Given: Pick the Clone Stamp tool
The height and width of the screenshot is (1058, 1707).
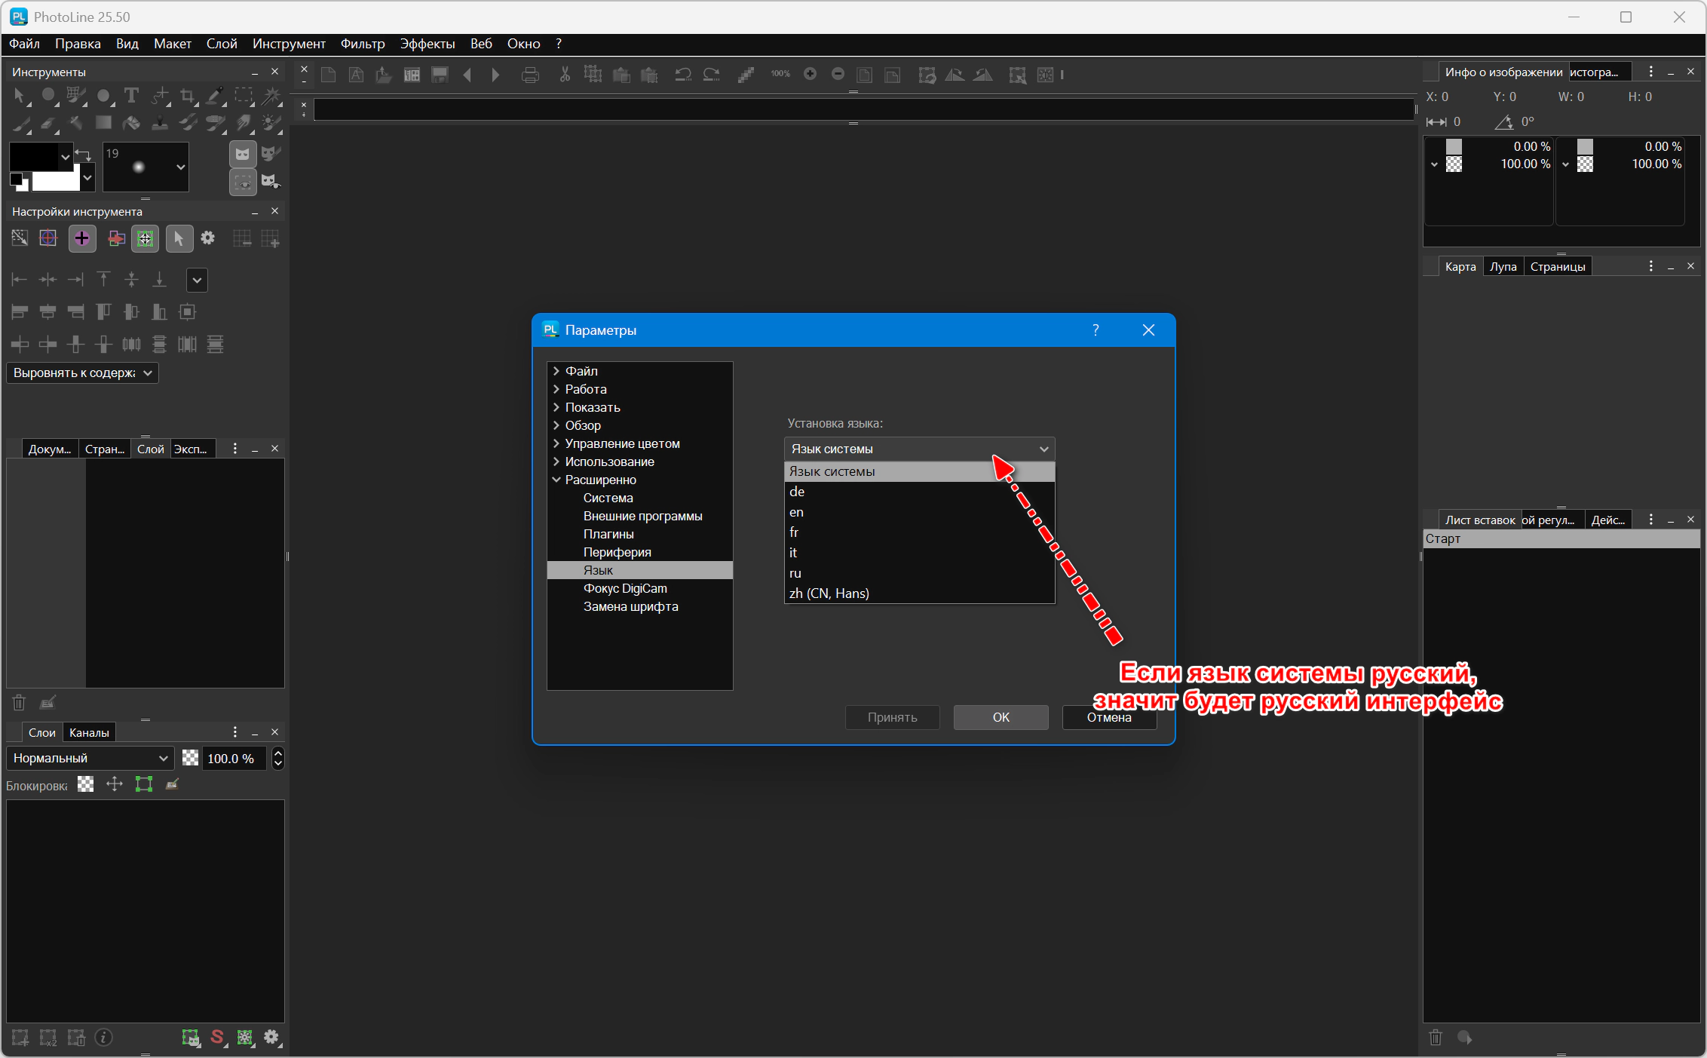Looking at the screenshot, I should tap(160, 123).
